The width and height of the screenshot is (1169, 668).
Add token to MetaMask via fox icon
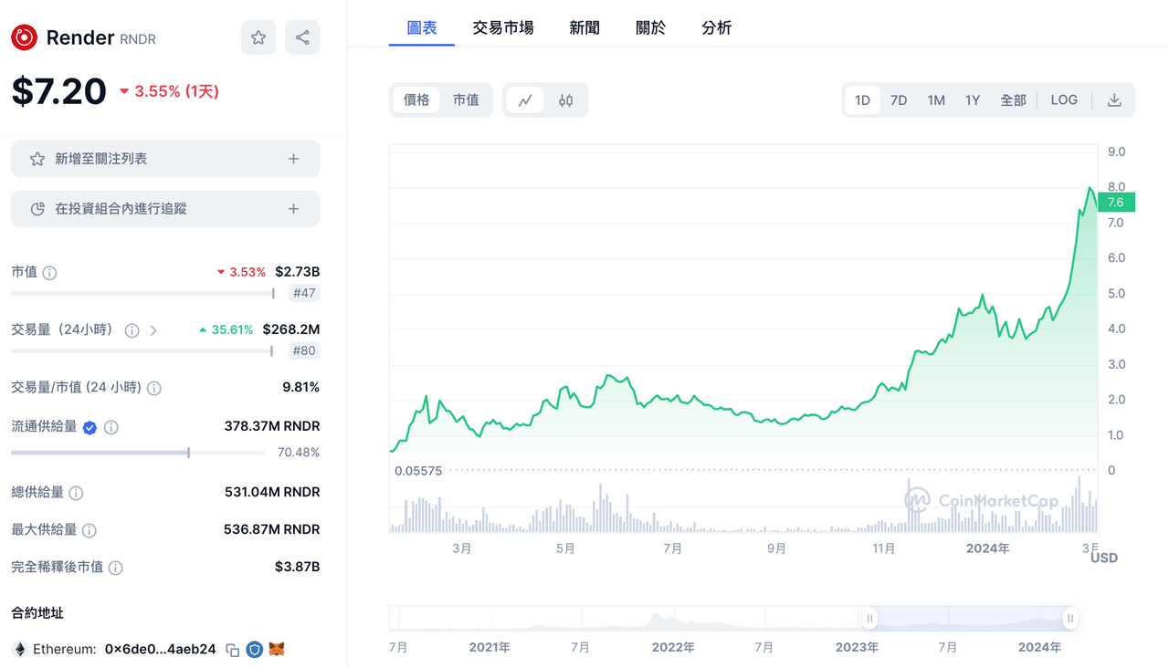[x=276, y=650]
